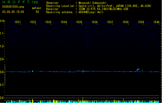The width and height of the screenshot is (162, 103).
Task: Click the 'meteor' label
Action: point(37,8)
